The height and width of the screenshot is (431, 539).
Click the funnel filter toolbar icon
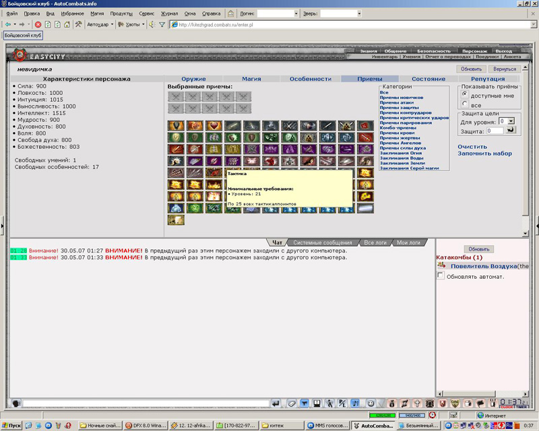tap(162, 24)
